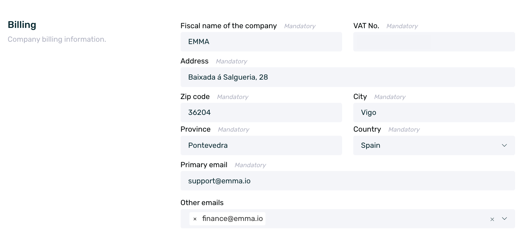Click into the Fiscal name field containing EMMA
528x248 pixels.
tap(261, 42)
